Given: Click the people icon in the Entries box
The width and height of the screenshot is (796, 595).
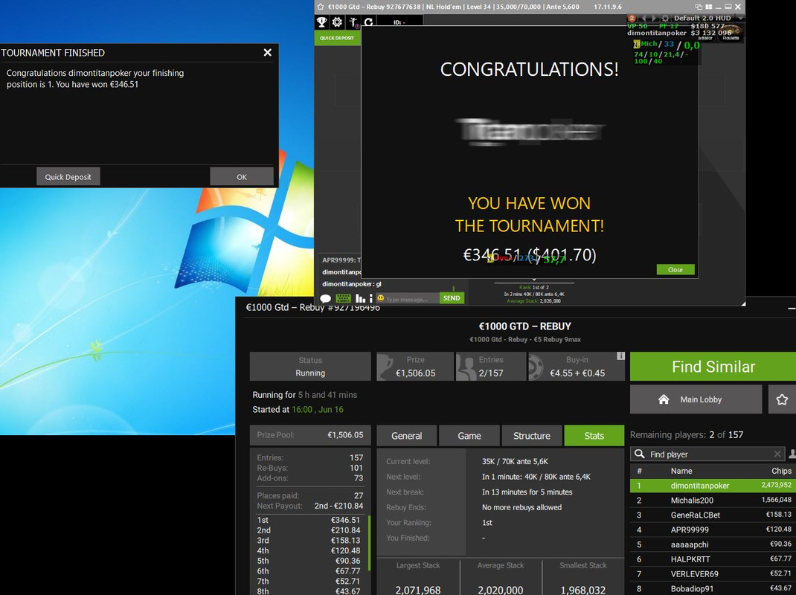Looking at the screenshot, I should (465, 367).
